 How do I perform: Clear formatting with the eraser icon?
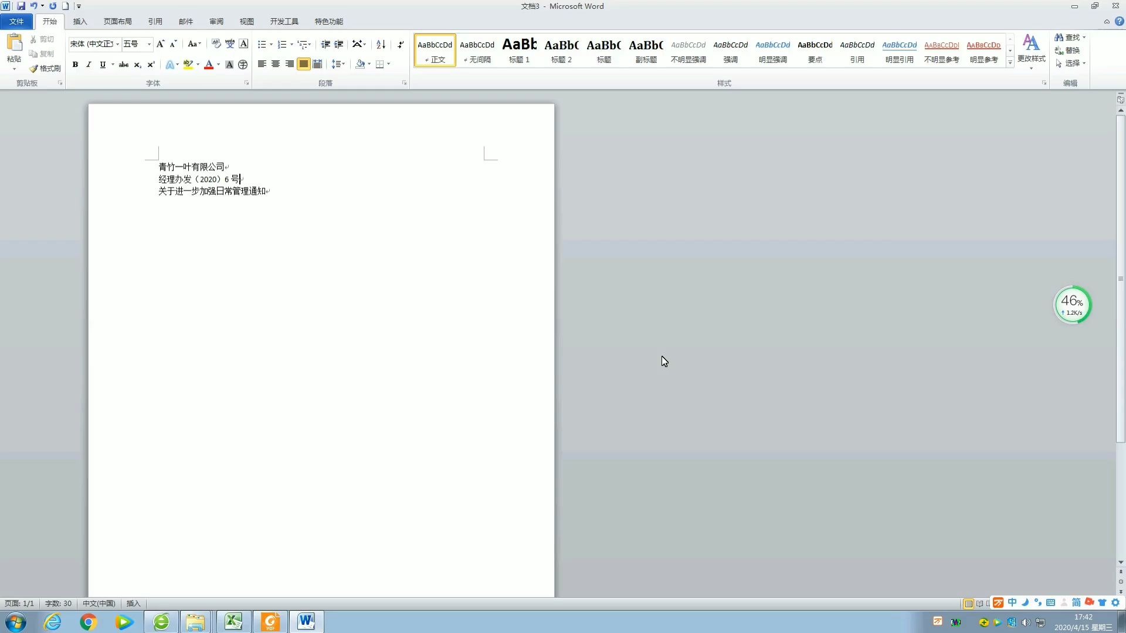click(216, 44)
